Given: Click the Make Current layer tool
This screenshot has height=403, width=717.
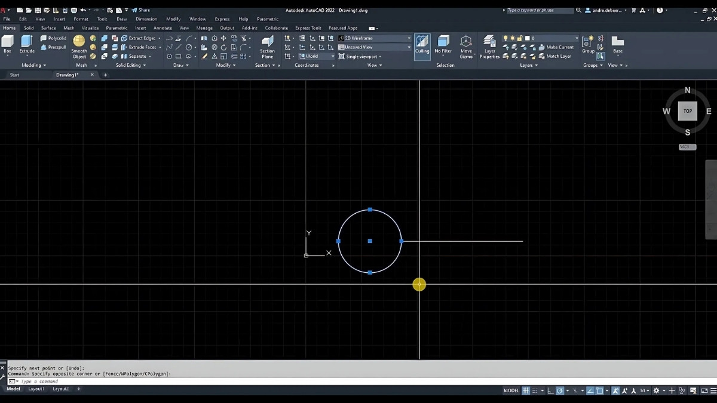Looking at the screenshot, I should click(x=556, y=47).
